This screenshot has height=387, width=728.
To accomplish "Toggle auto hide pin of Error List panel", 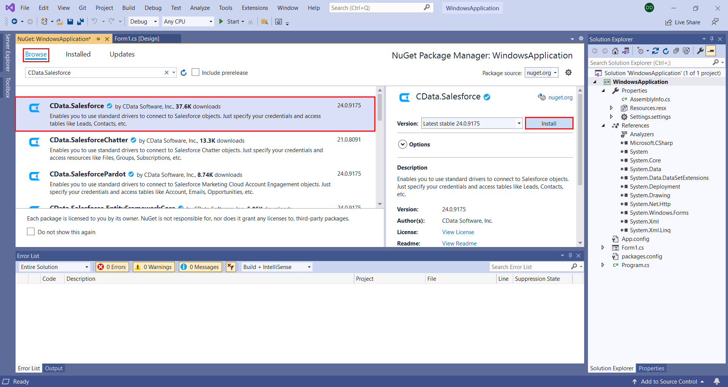I will pyautogui.click(x=570, y=256).
